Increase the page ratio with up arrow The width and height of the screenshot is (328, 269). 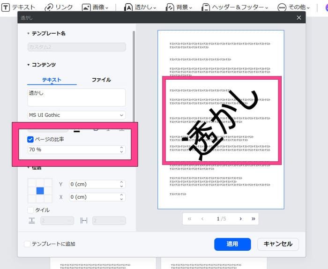121,148
